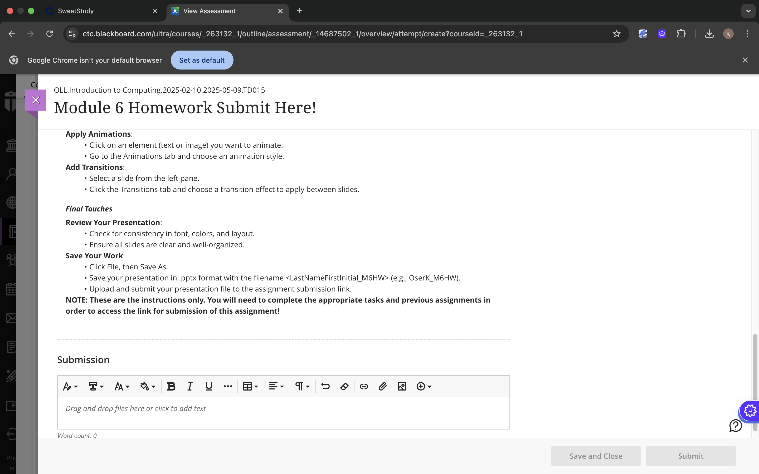759x474 pixels.
Task: Click the "Upload and submit your presentation file" bullet
Action: click(x=221, y=289)
